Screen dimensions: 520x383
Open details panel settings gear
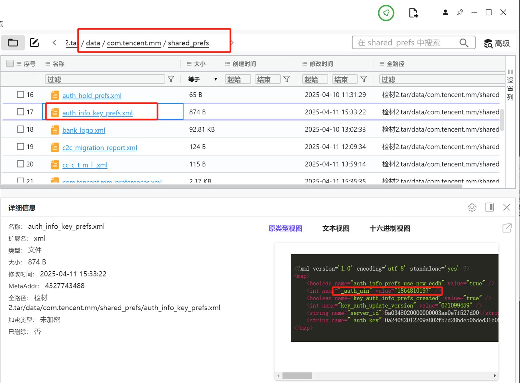472,207
